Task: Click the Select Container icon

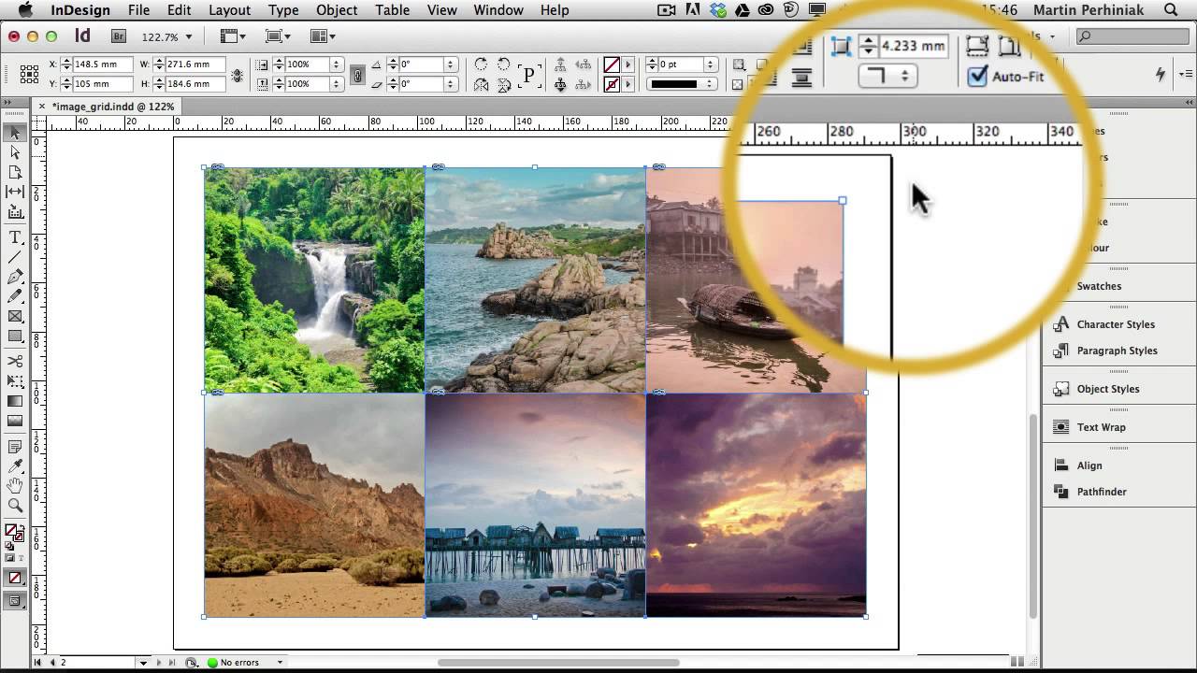Action: click(x=560, y=64)
